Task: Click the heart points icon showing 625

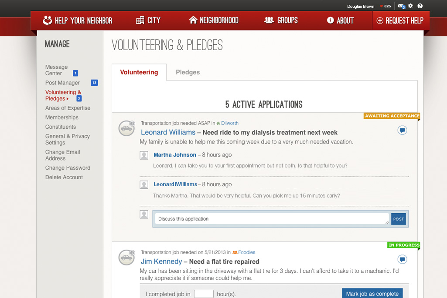Action: click(381, 6)
